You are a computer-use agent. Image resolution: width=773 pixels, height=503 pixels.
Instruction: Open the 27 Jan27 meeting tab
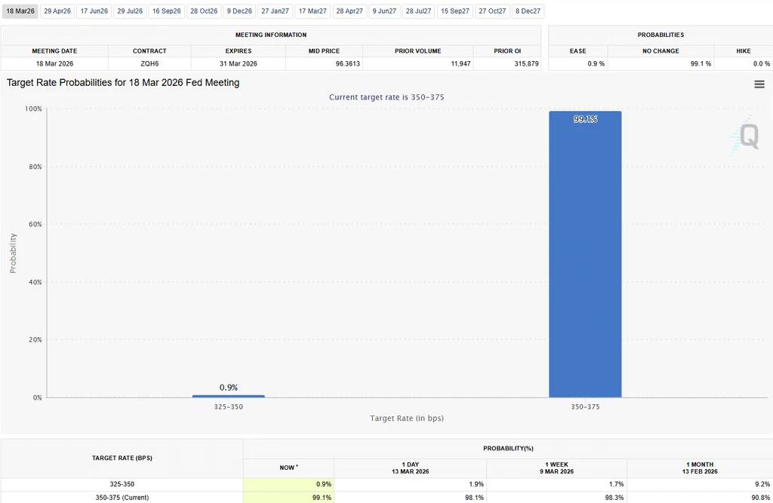(x=275, y=11)
